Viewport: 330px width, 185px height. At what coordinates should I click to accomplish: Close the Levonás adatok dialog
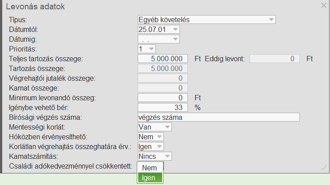(324, 5)
